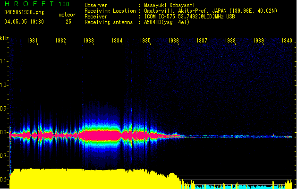
Task: Click the meteor count value 25
Action: click(x=68, y=22)
